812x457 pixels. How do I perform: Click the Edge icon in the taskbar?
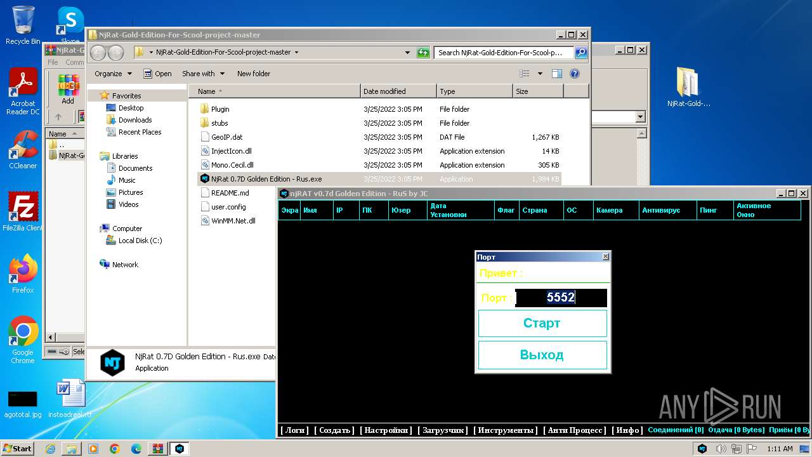[136, 449]
